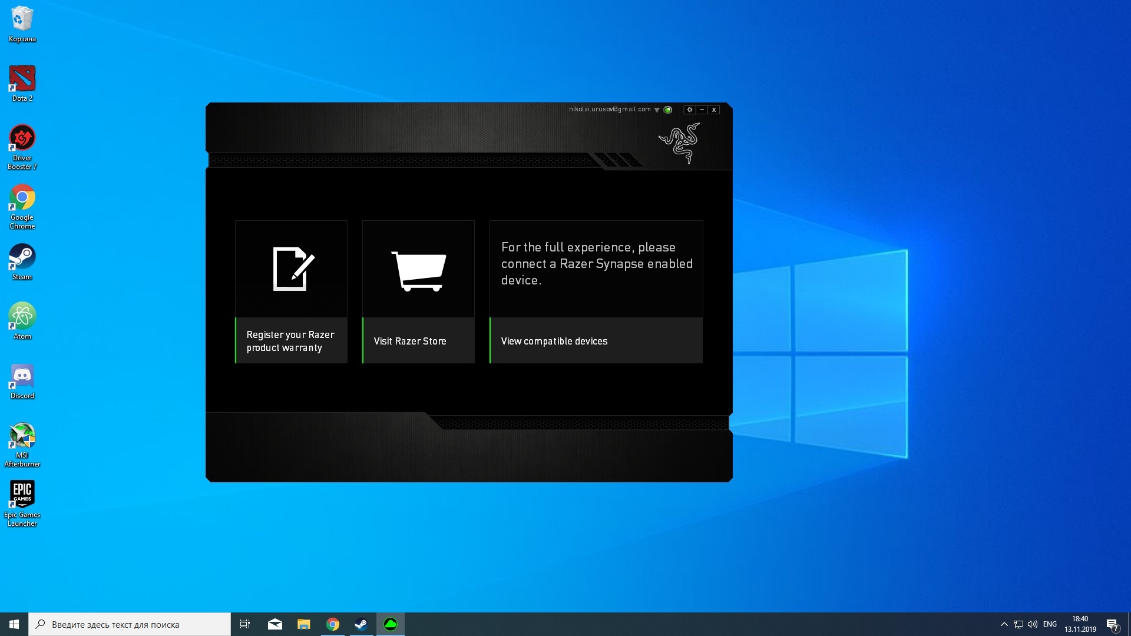Select the Steam desktop shortcut
Image resolution: width=1131 pixels, height=636 pixels.
[22, 262]
